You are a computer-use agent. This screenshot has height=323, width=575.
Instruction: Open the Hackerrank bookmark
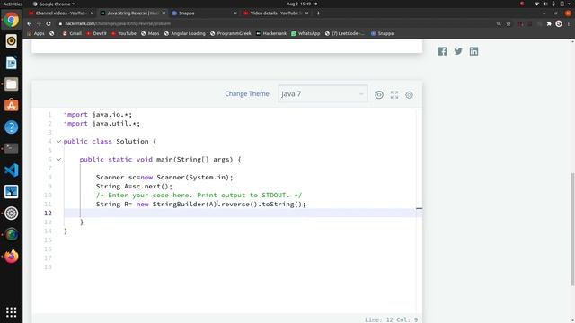point(271,33)
